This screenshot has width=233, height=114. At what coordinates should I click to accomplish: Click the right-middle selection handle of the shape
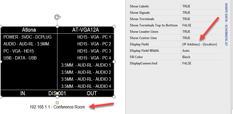(114, 61)
